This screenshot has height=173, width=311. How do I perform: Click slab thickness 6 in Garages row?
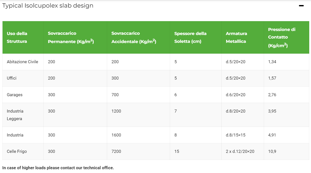pyautogui.click(x=196, y=95)
